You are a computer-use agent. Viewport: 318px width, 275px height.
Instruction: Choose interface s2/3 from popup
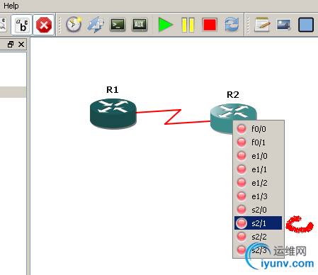(x=259, y=250)
